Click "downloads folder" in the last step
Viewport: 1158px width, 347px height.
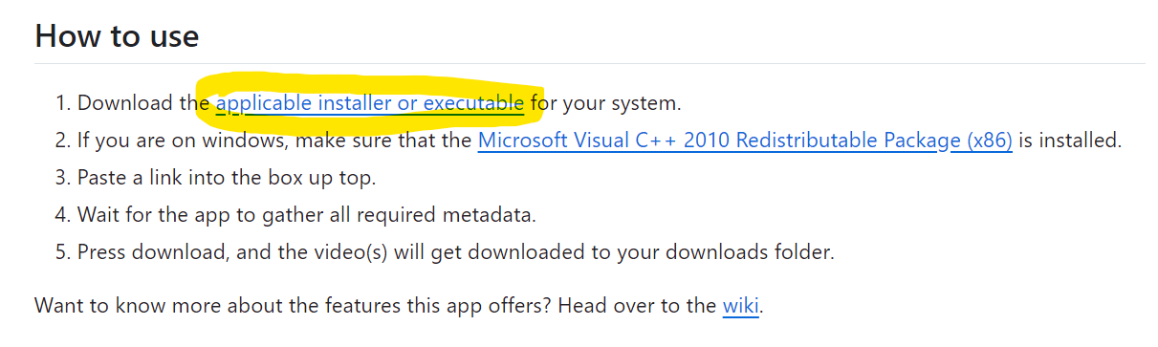[753, 252]
